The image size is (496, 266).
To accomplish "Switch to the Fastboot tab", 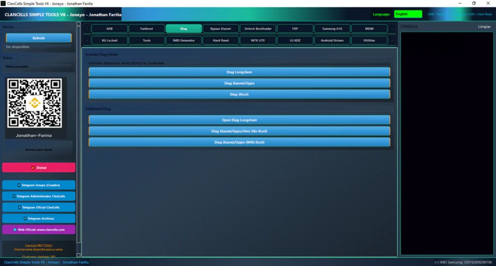I will [x=147, y=29].
